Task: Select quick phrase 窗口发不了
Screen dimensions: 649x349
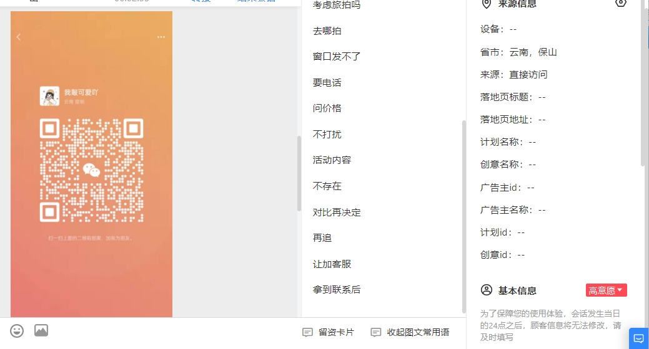Action: 337,57
